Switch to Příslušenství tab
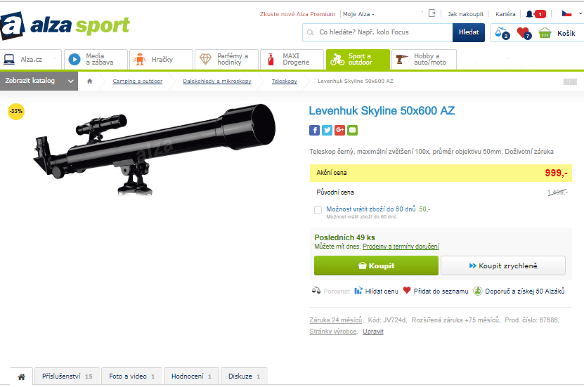 coord(67,376)
